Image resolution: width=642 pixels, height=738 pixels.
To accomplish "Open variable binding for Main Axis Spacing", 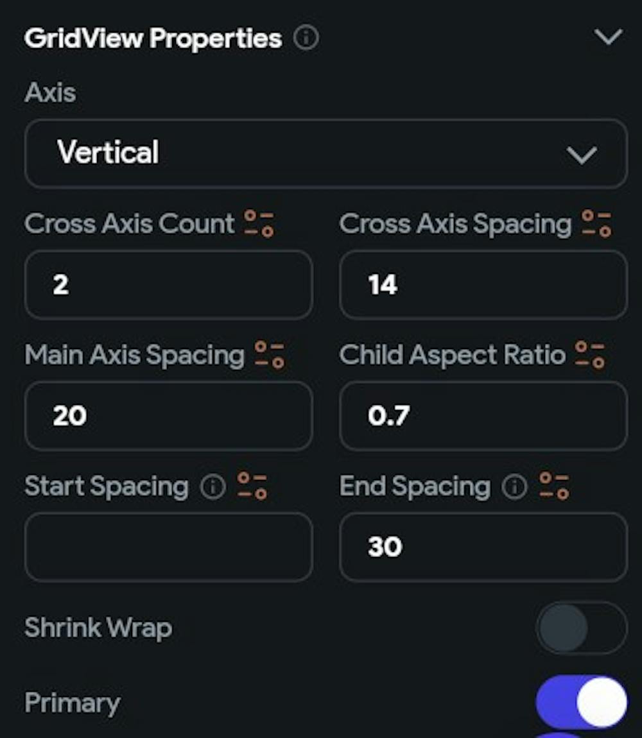I will coord(270,355).
